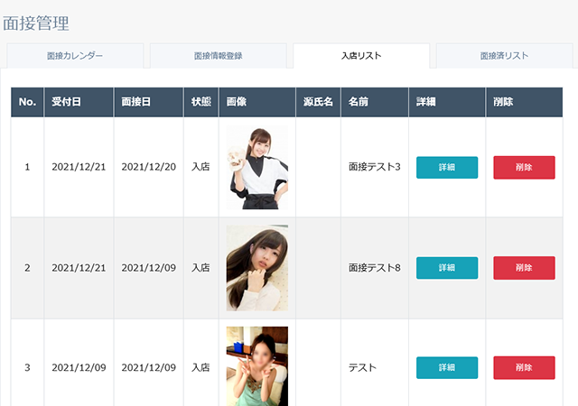
Task: Select the name テスト in row 3
Action: (362, 368)
